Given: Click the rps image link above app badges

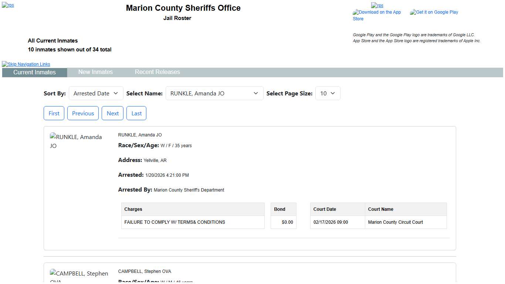Looking at the screenshot, I should [x=377, y=5].
